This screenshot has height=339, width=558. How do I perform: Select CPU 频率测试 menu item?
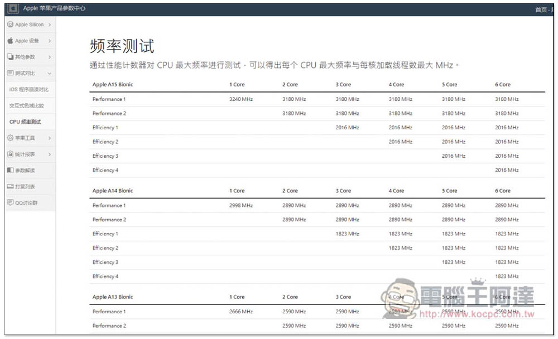25,122
